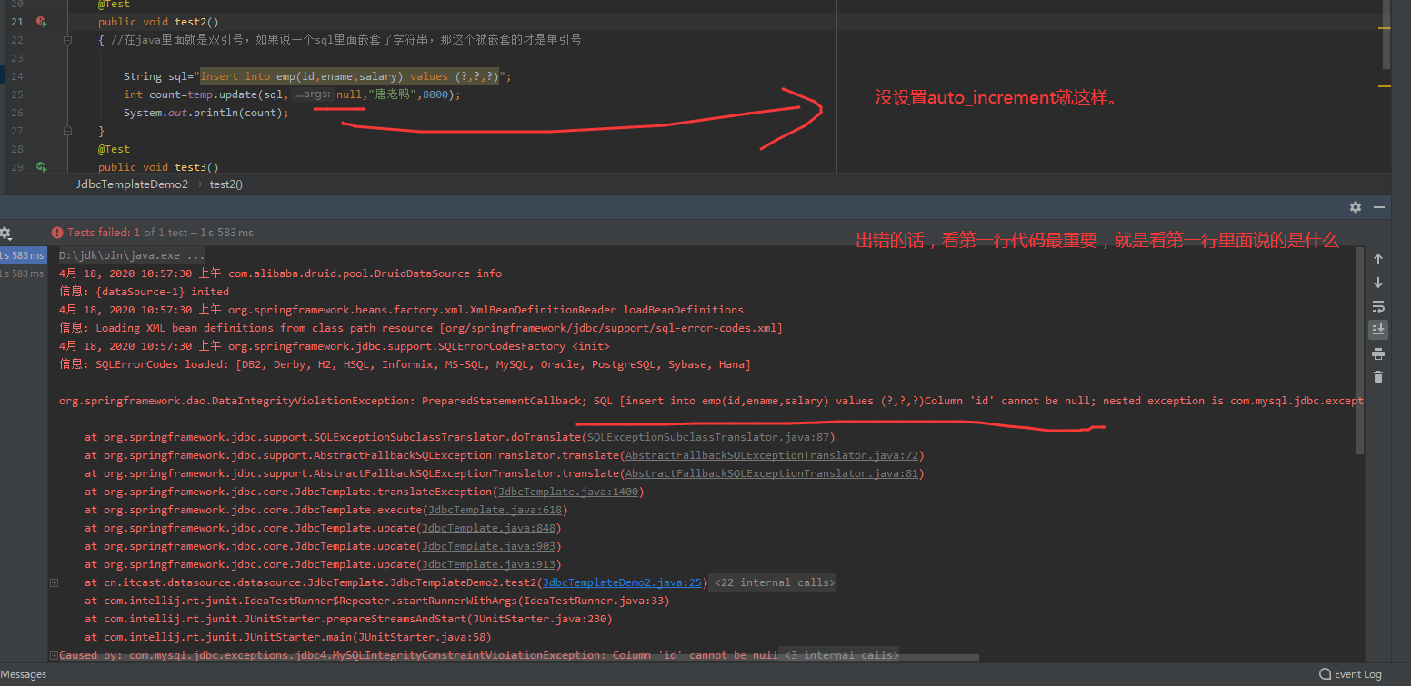This screenshot has width=1411, height=686.
Task: Click the 'D:\jdk\bin\java.exe ...' command line
Action: coord(132,255)
